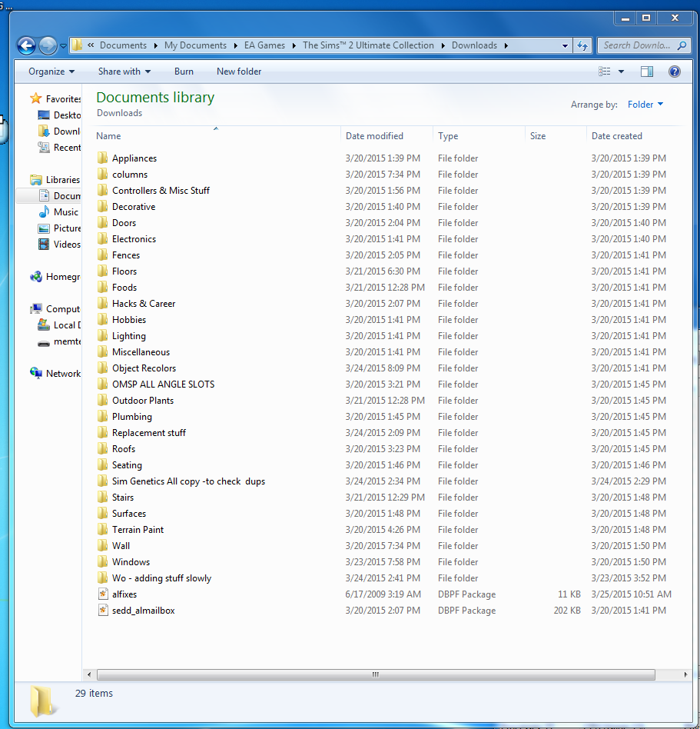The width and height of the screenshot is (700, 729).
Task: Click the Burn toolbar button
Action: click(x=184, y=72)
